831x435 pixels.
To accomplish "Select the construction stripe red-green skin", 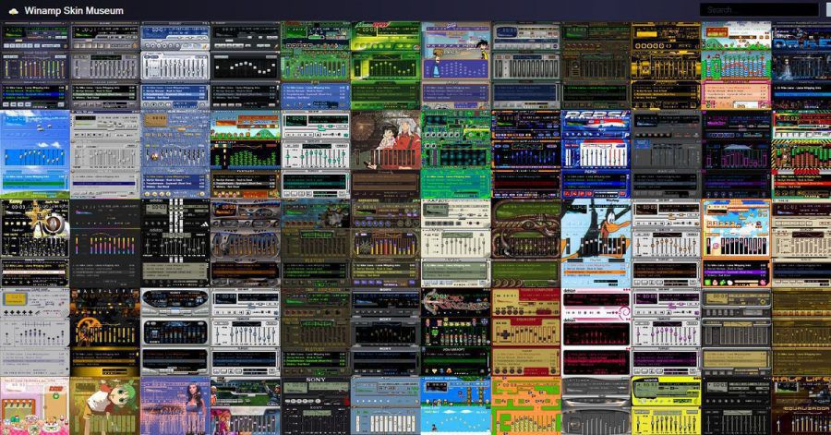I will pyautogui.click(x=801, y=154).
